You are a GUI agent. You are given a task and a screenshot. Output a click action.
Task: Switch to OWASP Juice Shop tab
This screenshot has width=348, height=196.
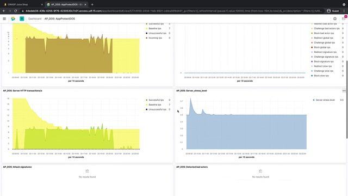(x=22, y=4)
